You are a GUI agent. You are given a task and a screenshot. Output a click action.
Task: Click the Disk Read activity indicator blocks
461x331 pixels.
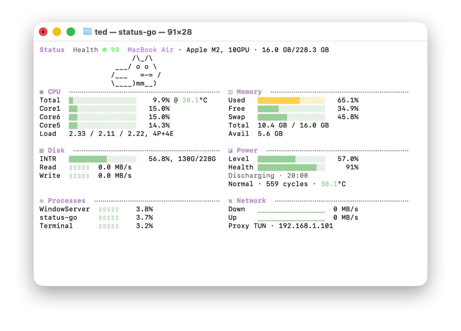point(80,167)
